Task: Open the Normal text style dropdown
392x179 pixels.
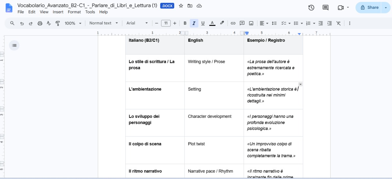Action: click(x=104, y=23)
